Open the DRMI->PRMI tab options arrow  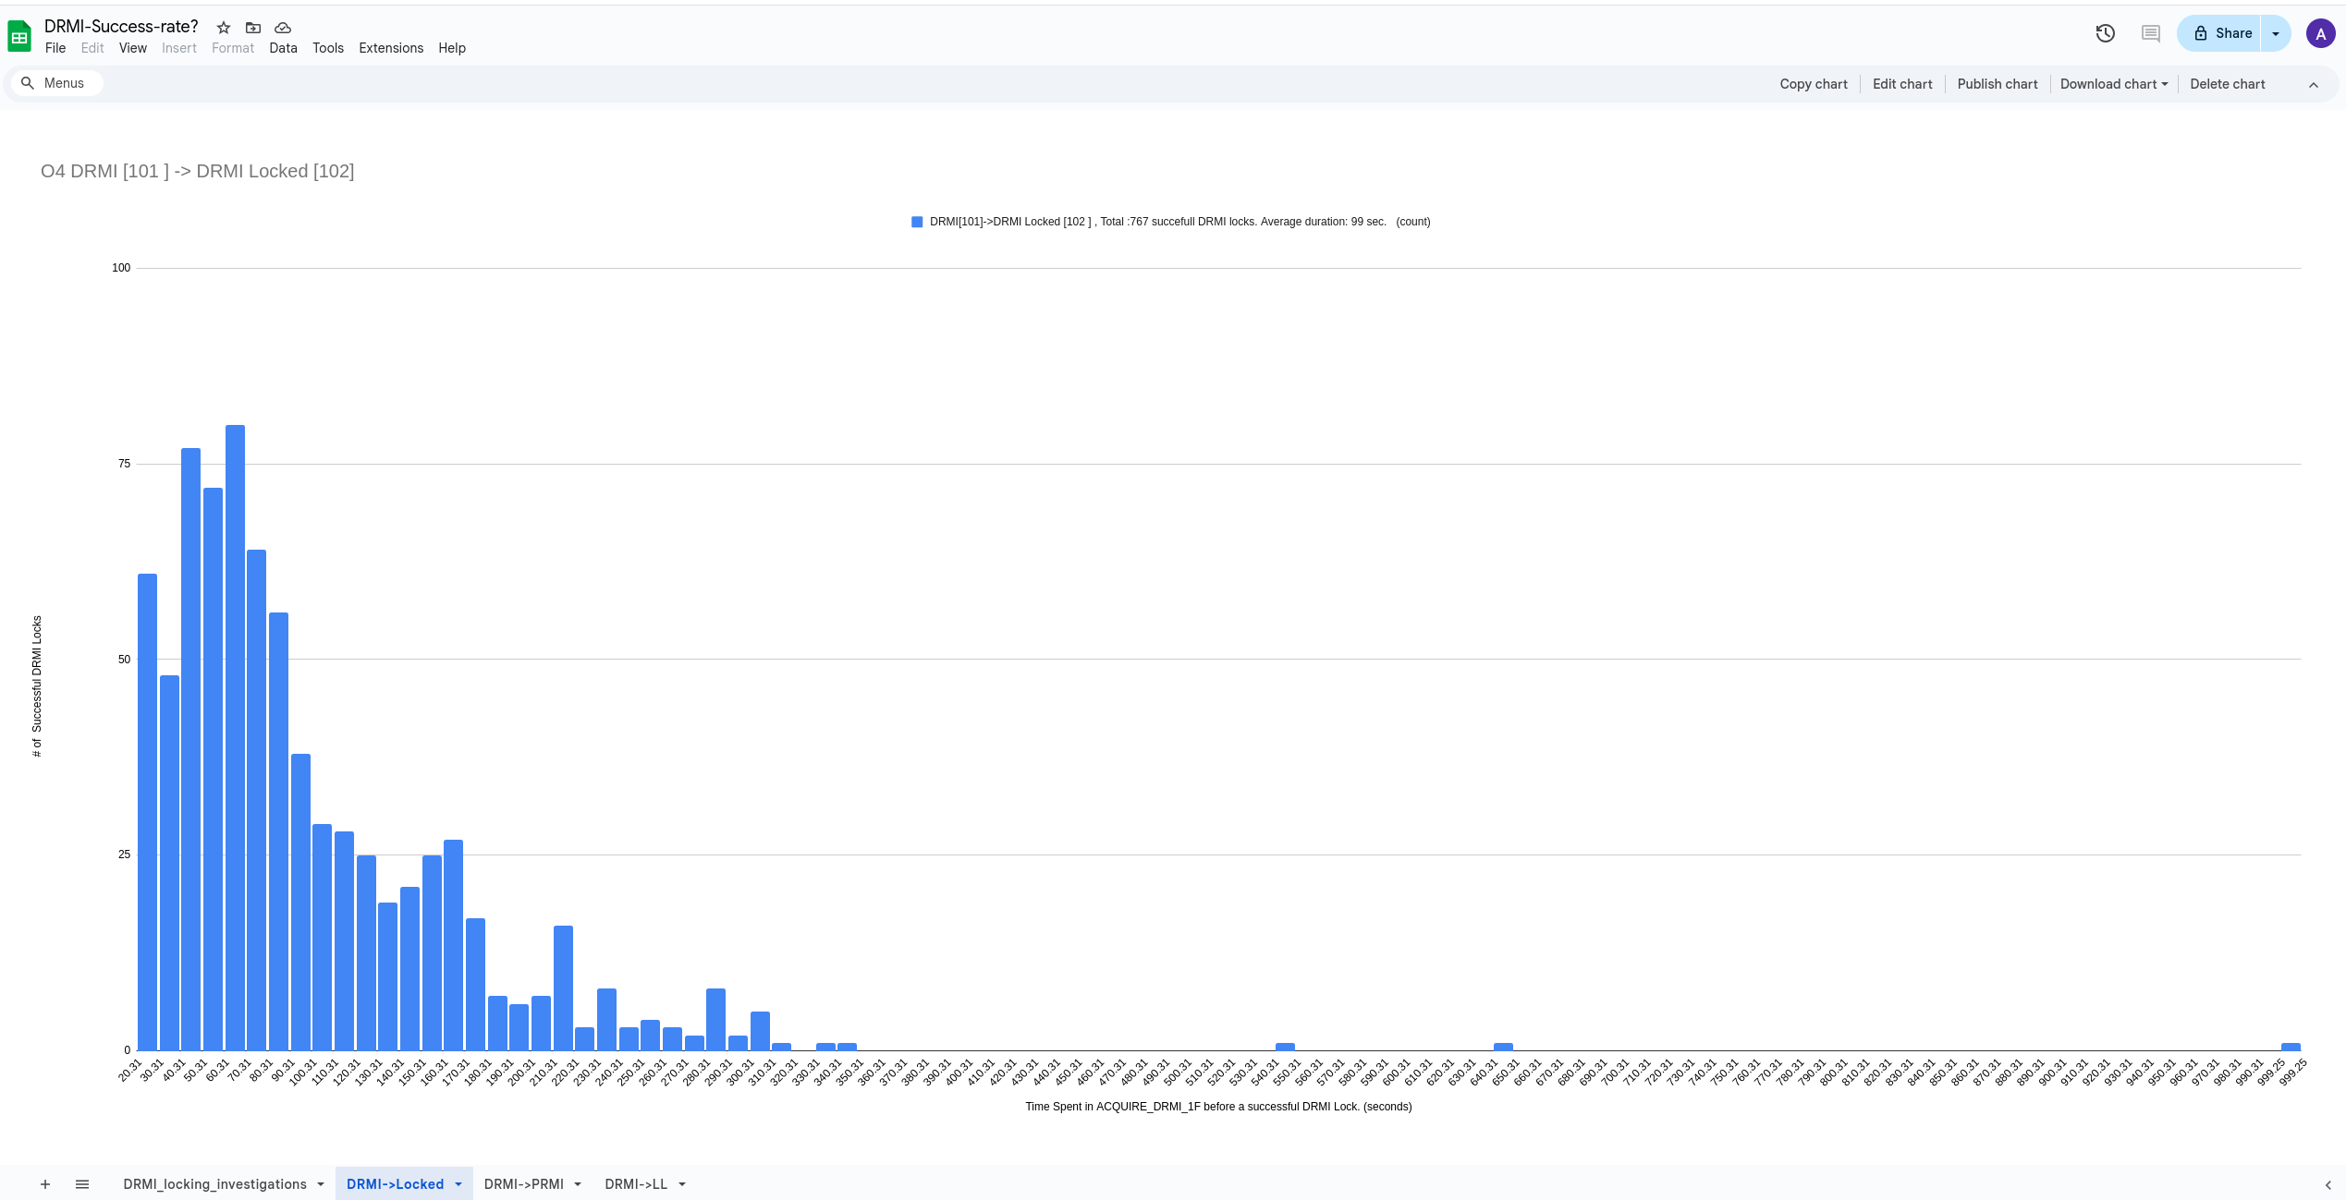(x=578, y=1184)
